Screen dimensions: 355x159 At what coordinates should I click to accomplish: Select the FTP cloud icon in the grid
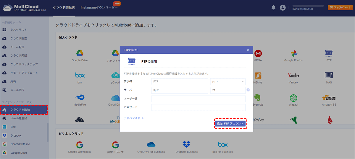[x=329, y=53]
